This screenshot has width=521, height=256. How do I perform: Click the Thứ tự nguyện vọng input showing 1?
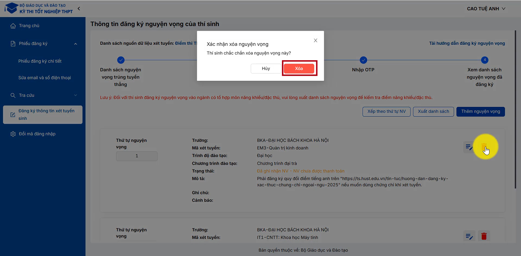(137, 156)
